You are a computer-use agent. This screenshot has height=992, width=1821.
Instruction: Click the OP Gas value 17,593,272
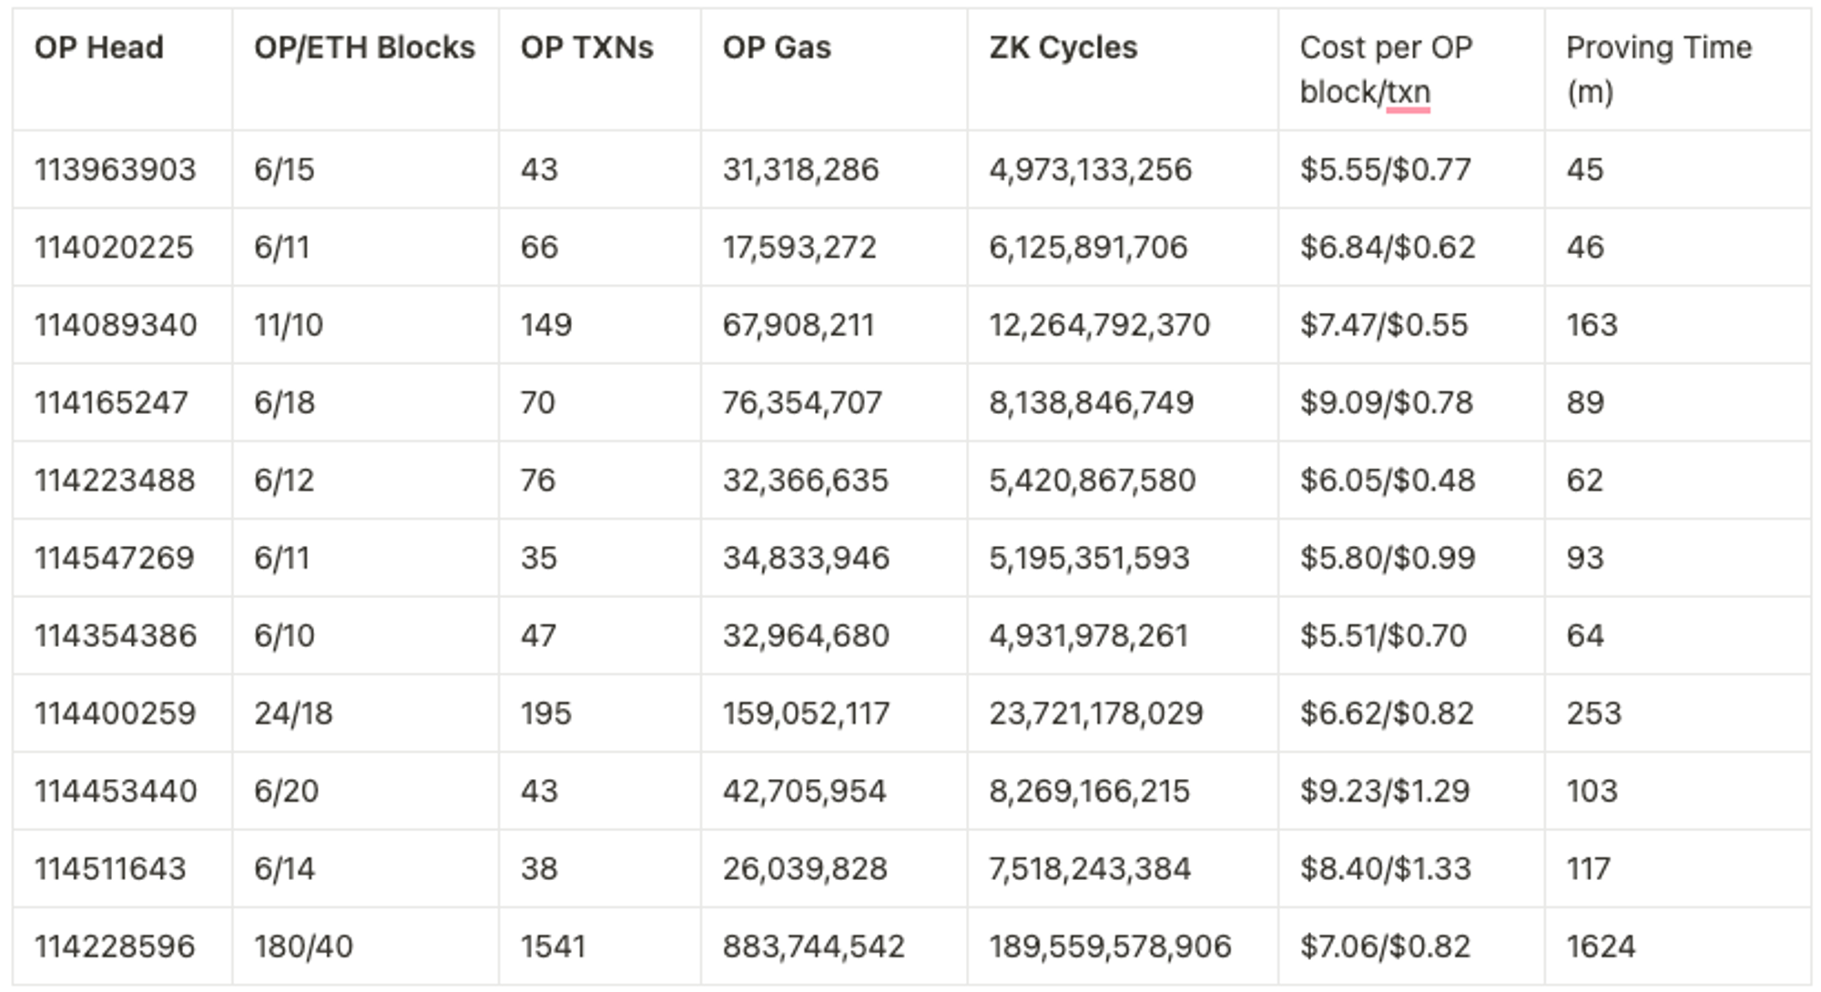tap(799, 247)
